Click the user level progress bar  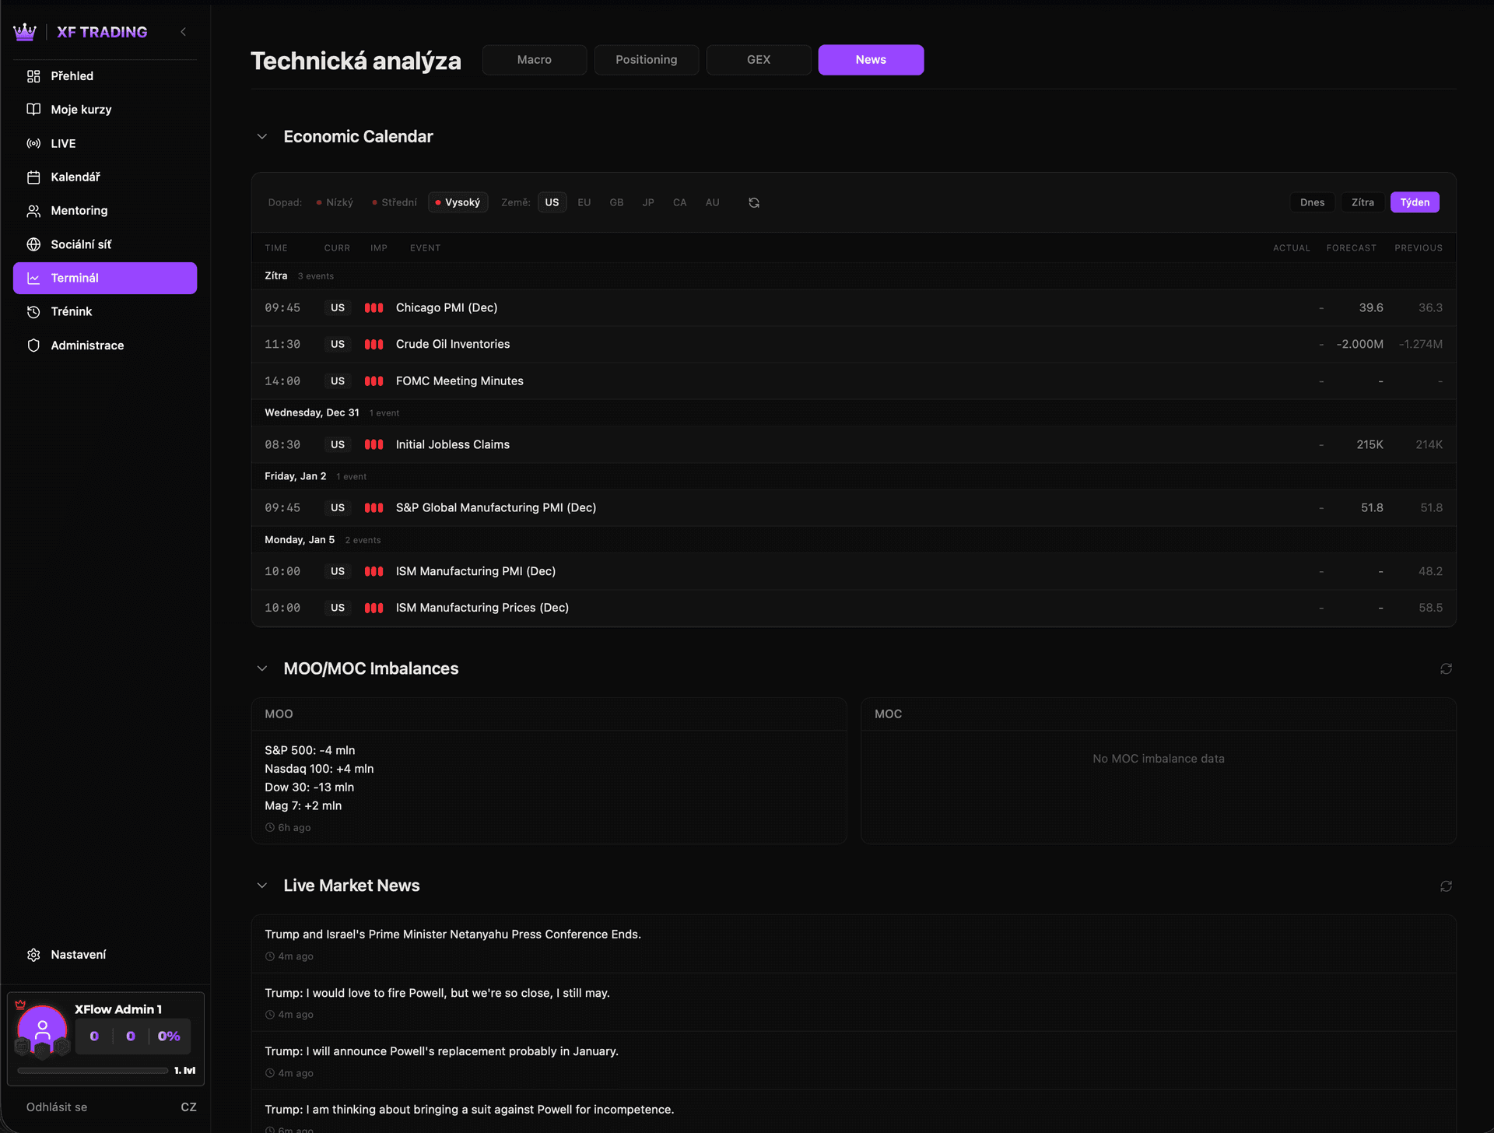click(x=93, y=1071)
